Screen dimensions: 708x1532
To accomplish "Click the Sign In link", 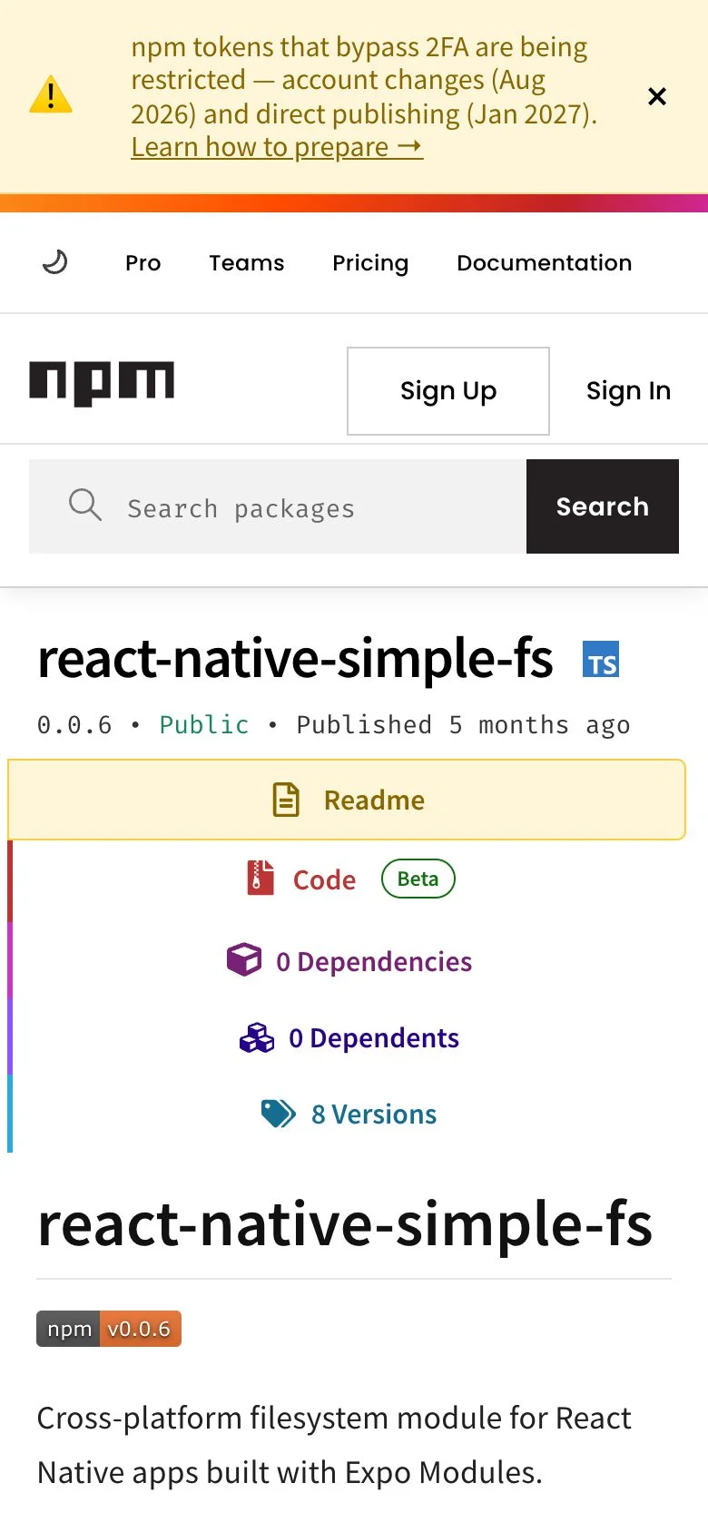I will [x=628, y=391].
